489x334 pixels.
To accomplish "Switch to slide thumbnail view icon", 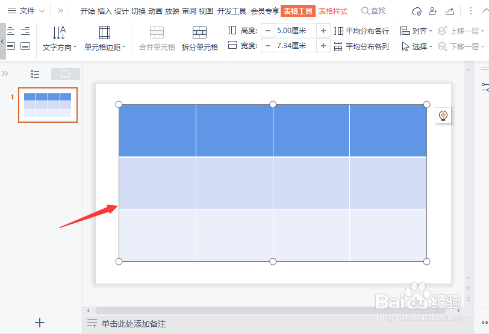I will pyautogui.click(x=66, y=74).
